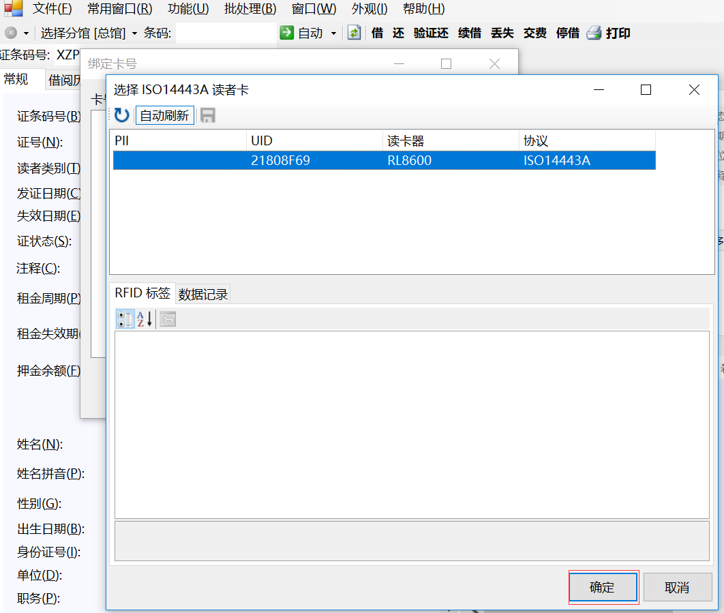
Task: Click the 丢失 lost toolbar button
Action: pyautogui.click(x=502, y=33)
